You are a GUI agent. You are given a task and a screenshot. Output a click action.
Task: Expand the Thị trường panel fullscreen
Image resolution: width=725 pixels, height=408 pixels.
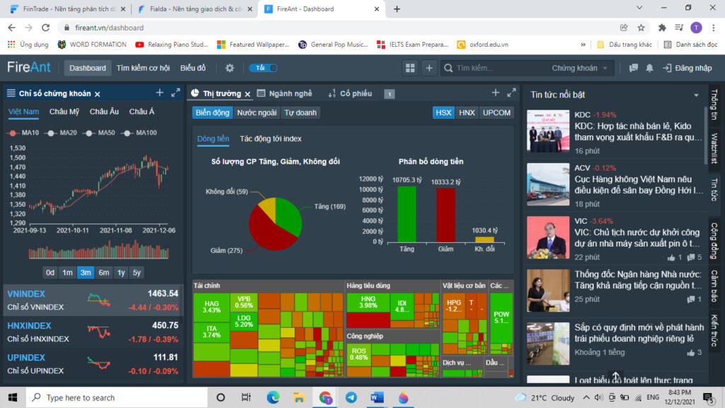(511, 93)
